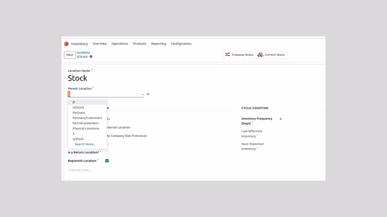Click the Current Stock cubes icon
387x217 pixels.
(x=260, y=55)
